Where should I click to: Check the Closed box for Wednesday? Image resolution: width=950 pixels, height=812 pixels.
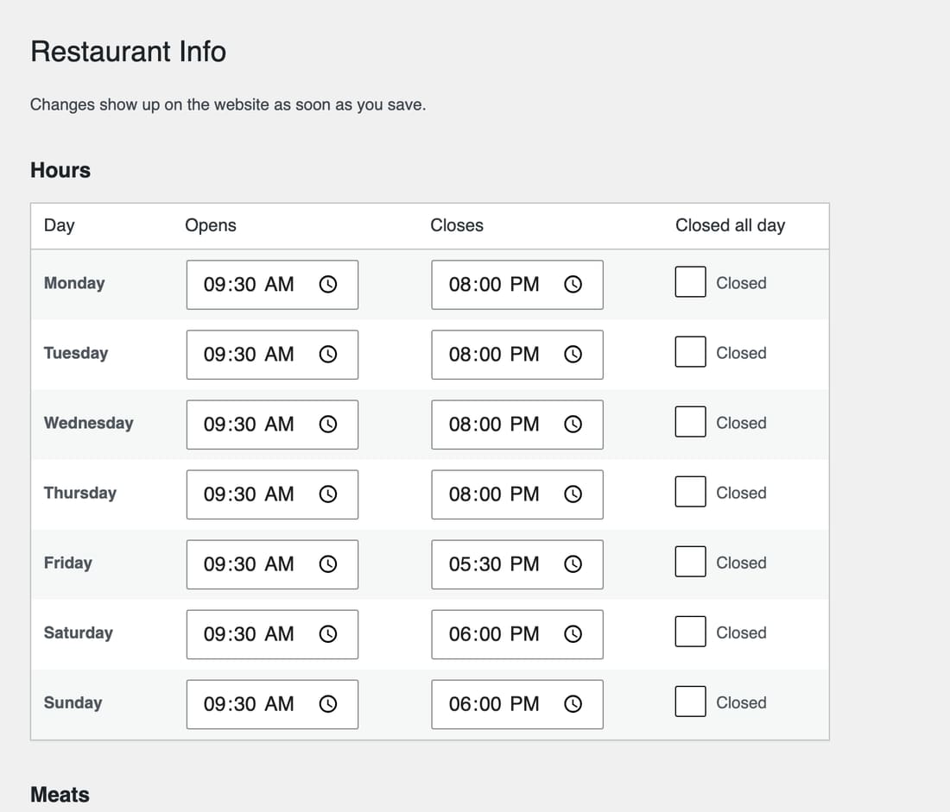click(690, 421)
